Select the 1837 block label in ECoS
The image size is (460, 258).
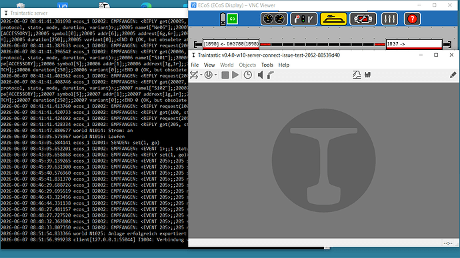[x=414, y=44]
